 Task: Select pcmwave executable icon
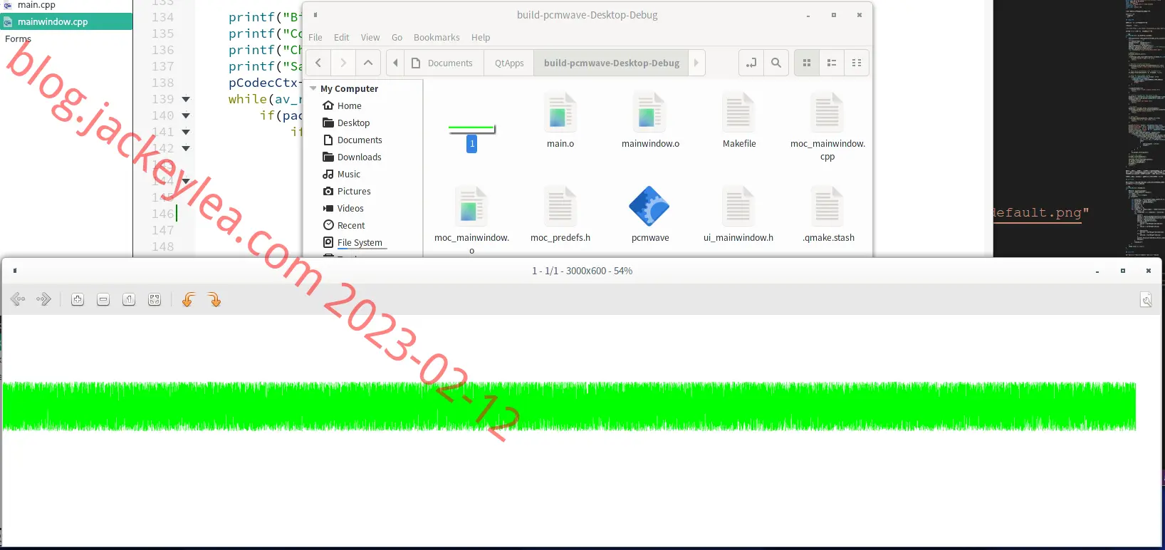pos(650,207)
